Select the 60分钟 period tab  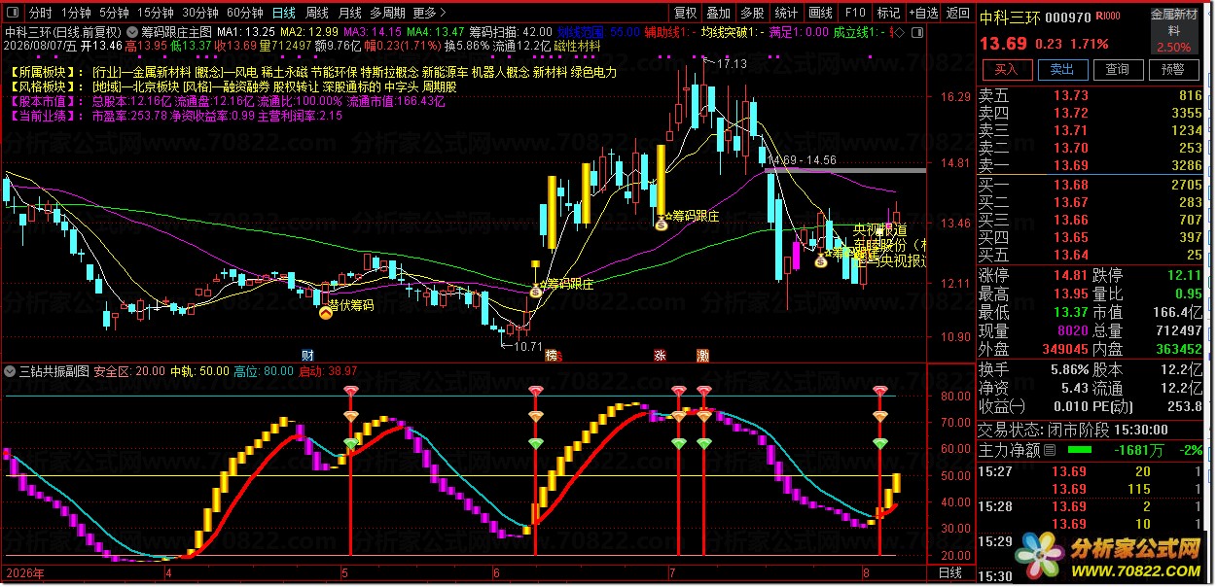pos(244,14)
